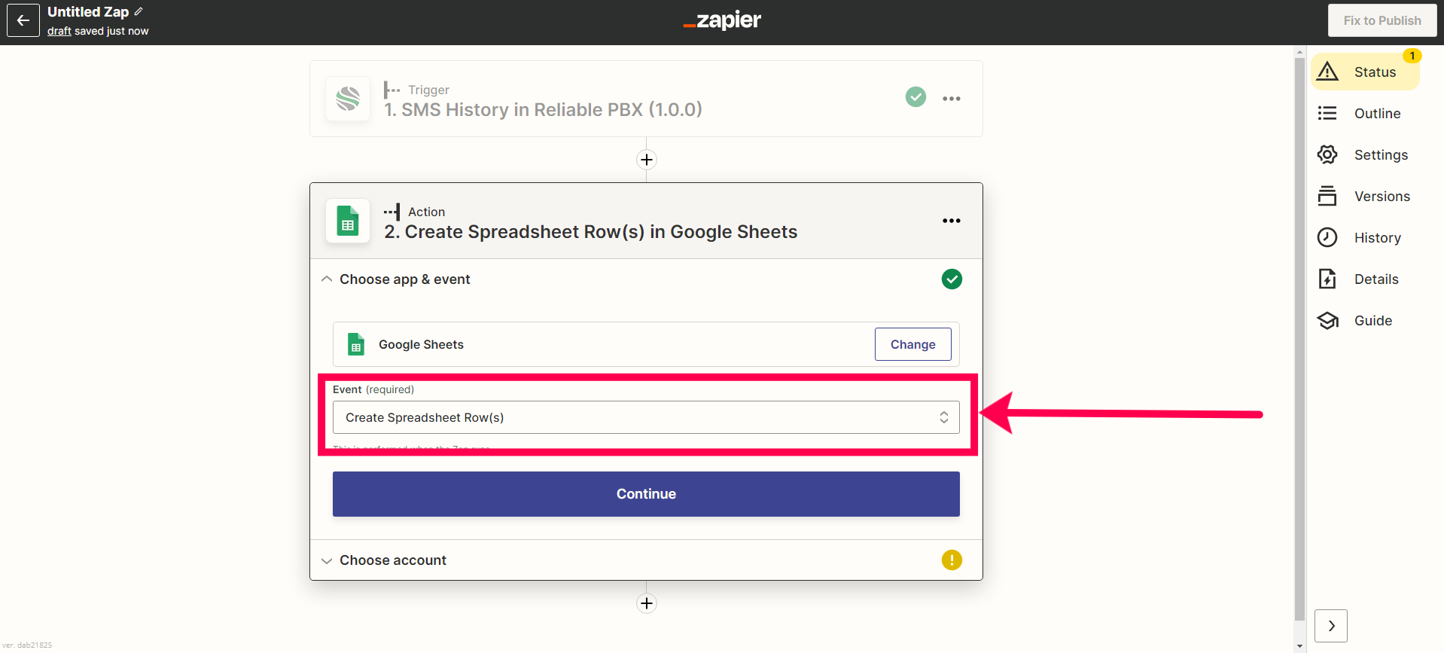Collapse the Choose app & event section

click(327, 279)
